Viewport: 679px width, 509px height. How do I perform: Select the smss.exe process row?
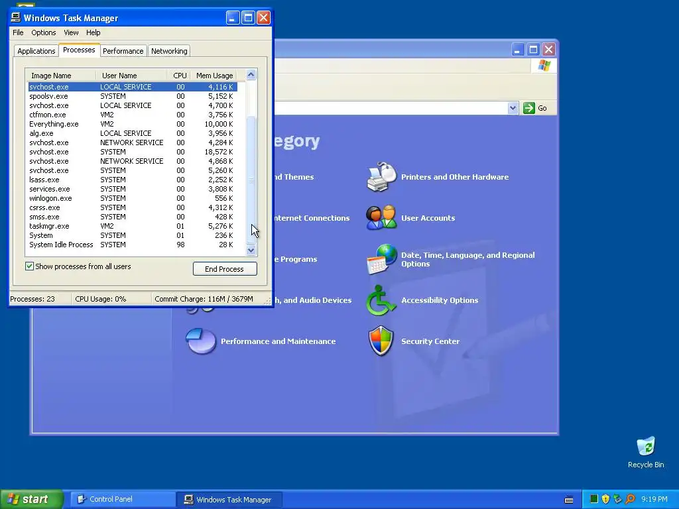133,217
